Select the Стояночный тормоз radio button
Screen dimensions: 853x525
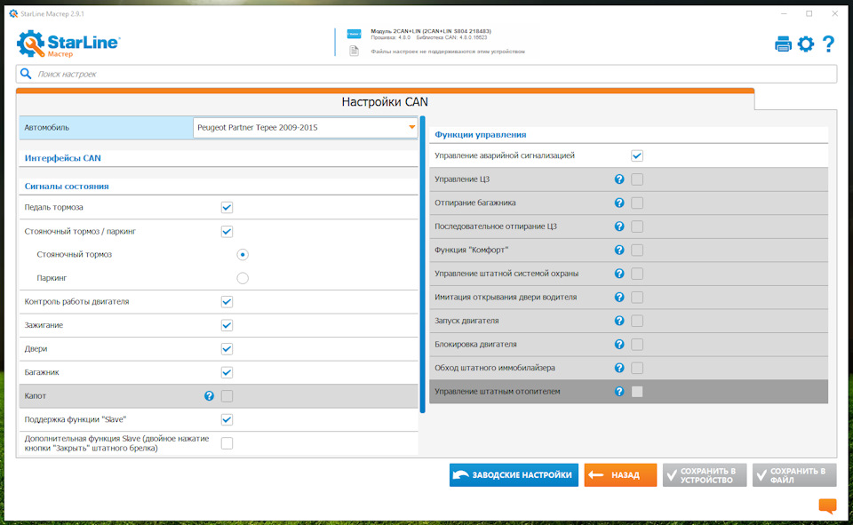(243, 255)
